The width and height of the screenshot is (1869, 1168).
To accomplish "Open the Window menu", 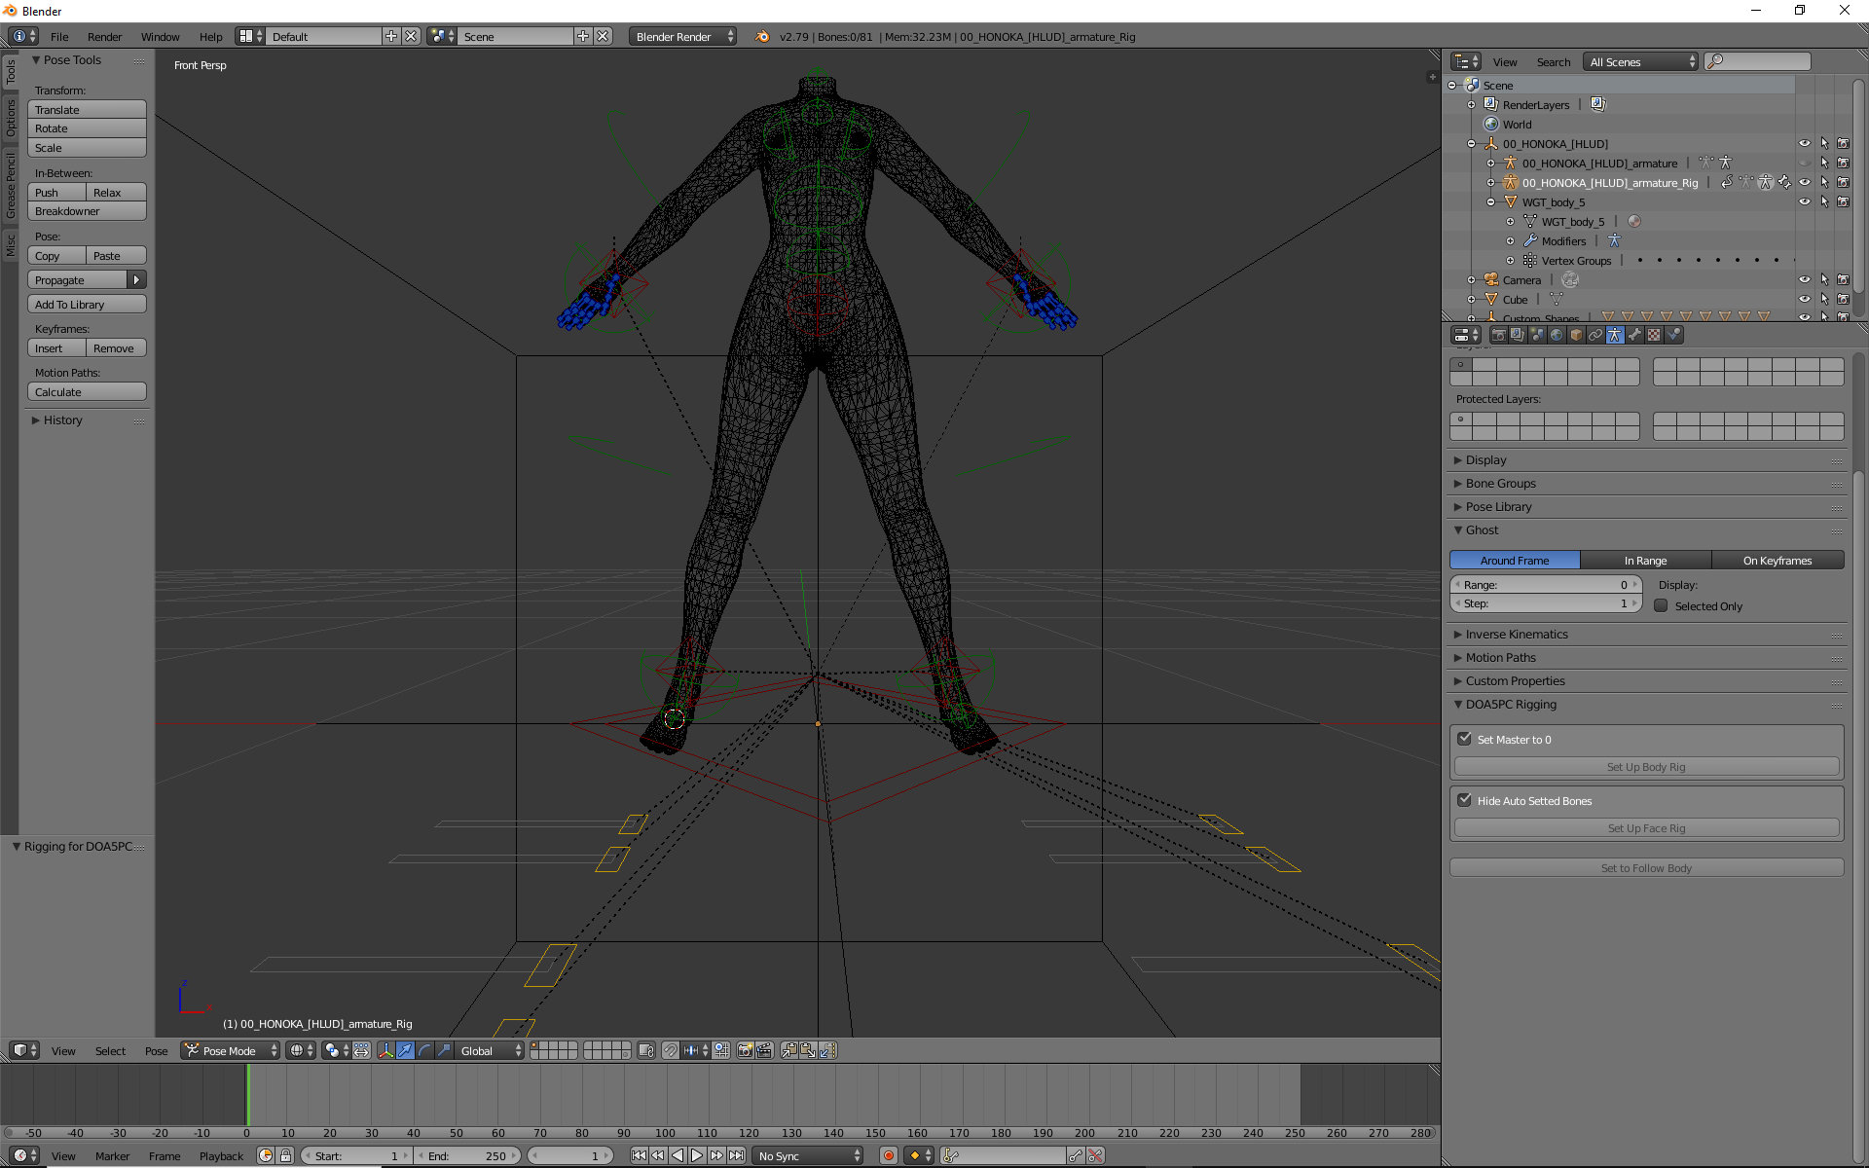I will tap(160, 36).
